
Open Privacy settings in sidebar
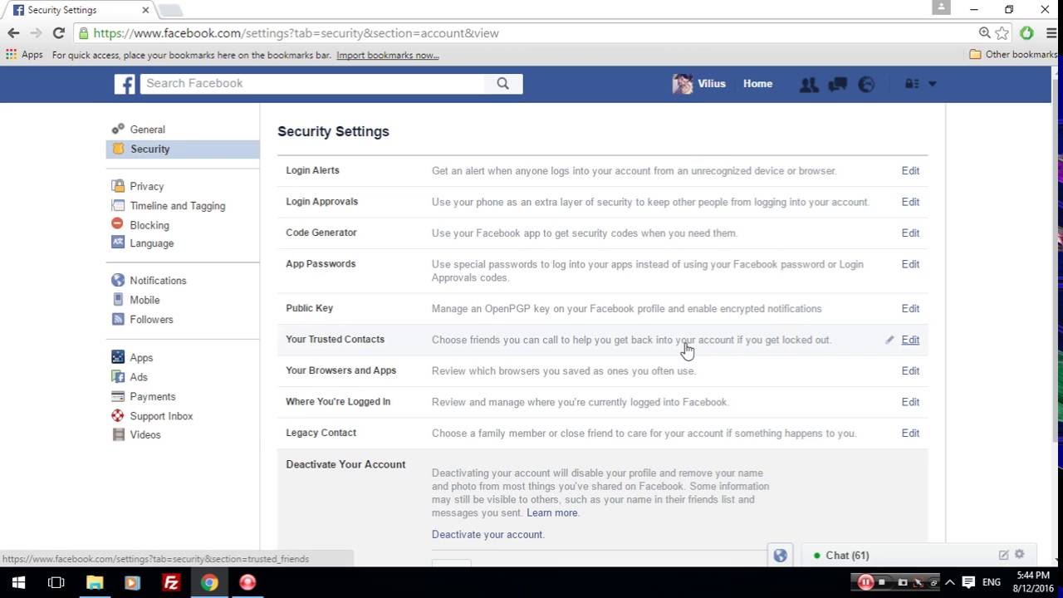(x=146, y=187)
